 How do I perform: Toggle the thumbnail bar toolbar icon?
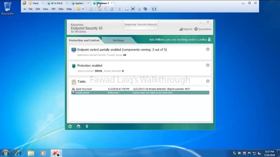click(126, 9)
